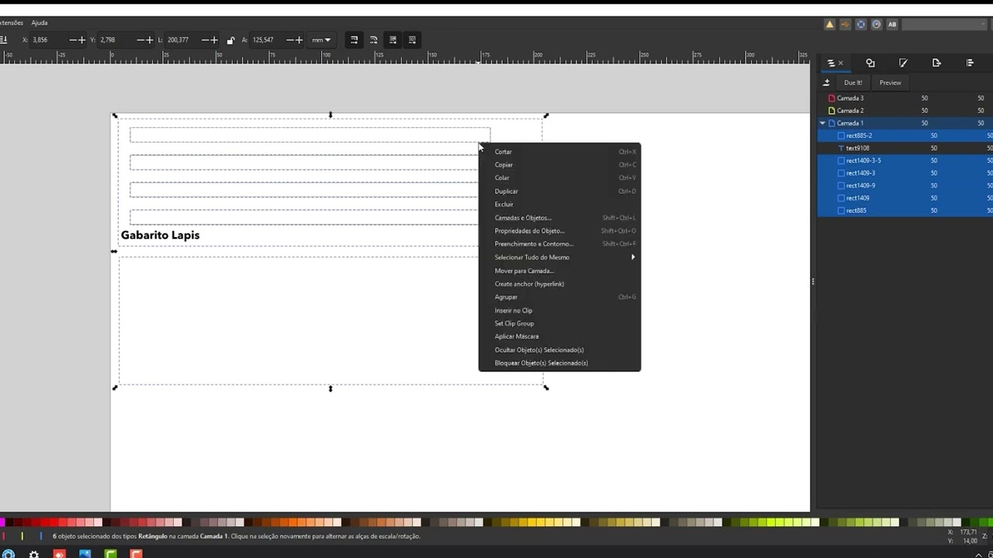Select the rect1409-3-5 object row
993x558 pixels.
[905, 160]
